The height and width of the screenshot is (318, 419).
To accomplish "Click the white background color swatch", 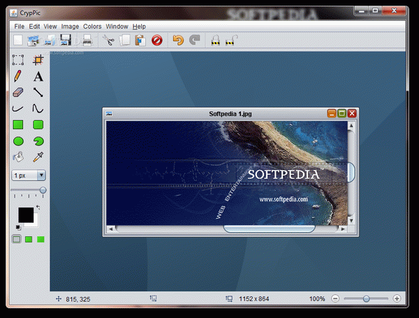I will pos(36,223).
